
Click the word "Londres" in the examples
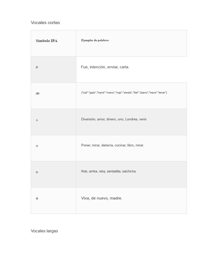[x=131, y=119]
